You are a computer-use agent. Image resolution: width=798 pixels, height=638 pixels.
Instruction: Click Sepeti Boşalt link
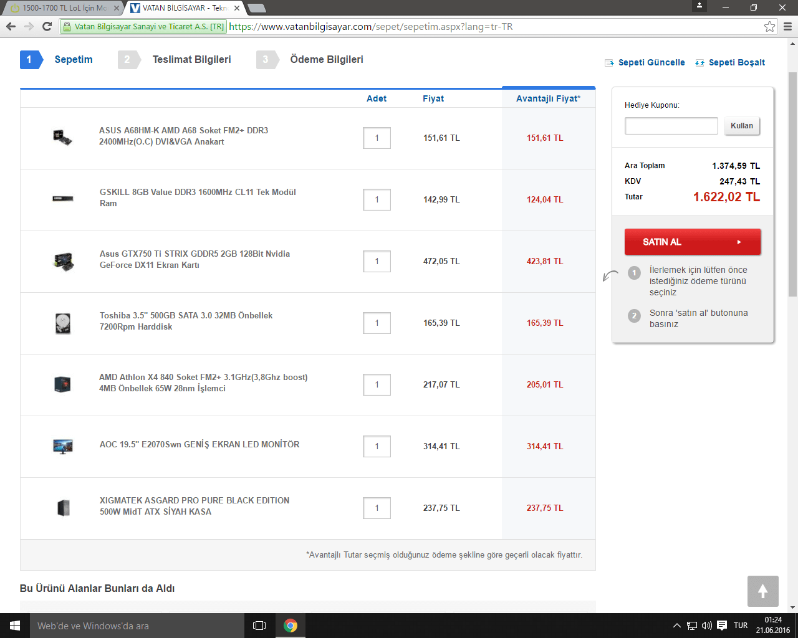(730, 62)
